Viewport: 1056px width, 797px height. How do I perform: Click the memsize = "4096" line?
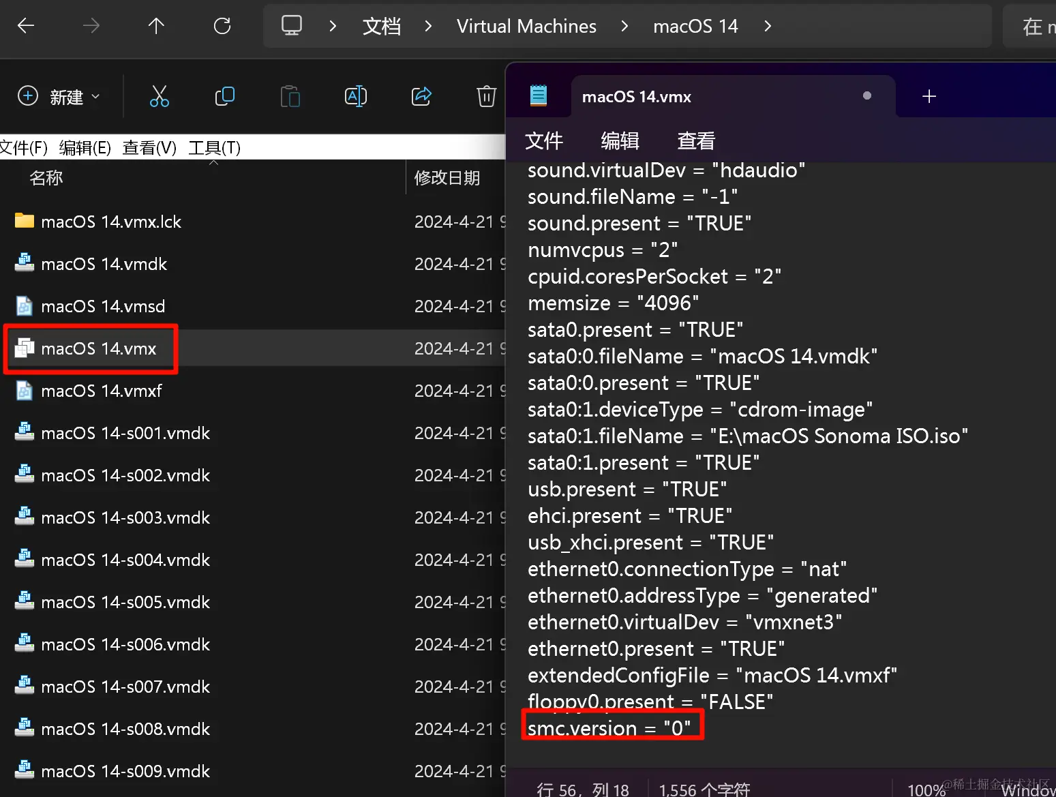click(613, 303)
